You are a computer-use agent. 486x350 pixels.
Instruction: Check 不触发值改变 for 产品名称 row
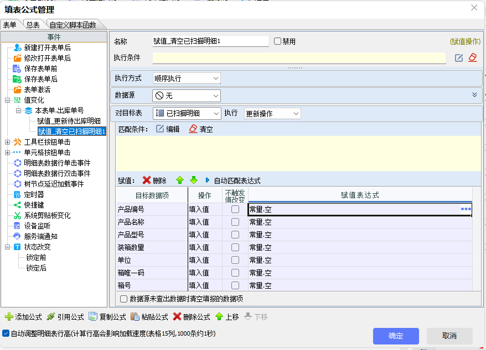235,222
